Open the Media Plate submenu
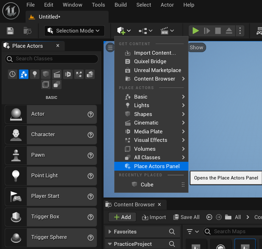 tap(151, 131)
